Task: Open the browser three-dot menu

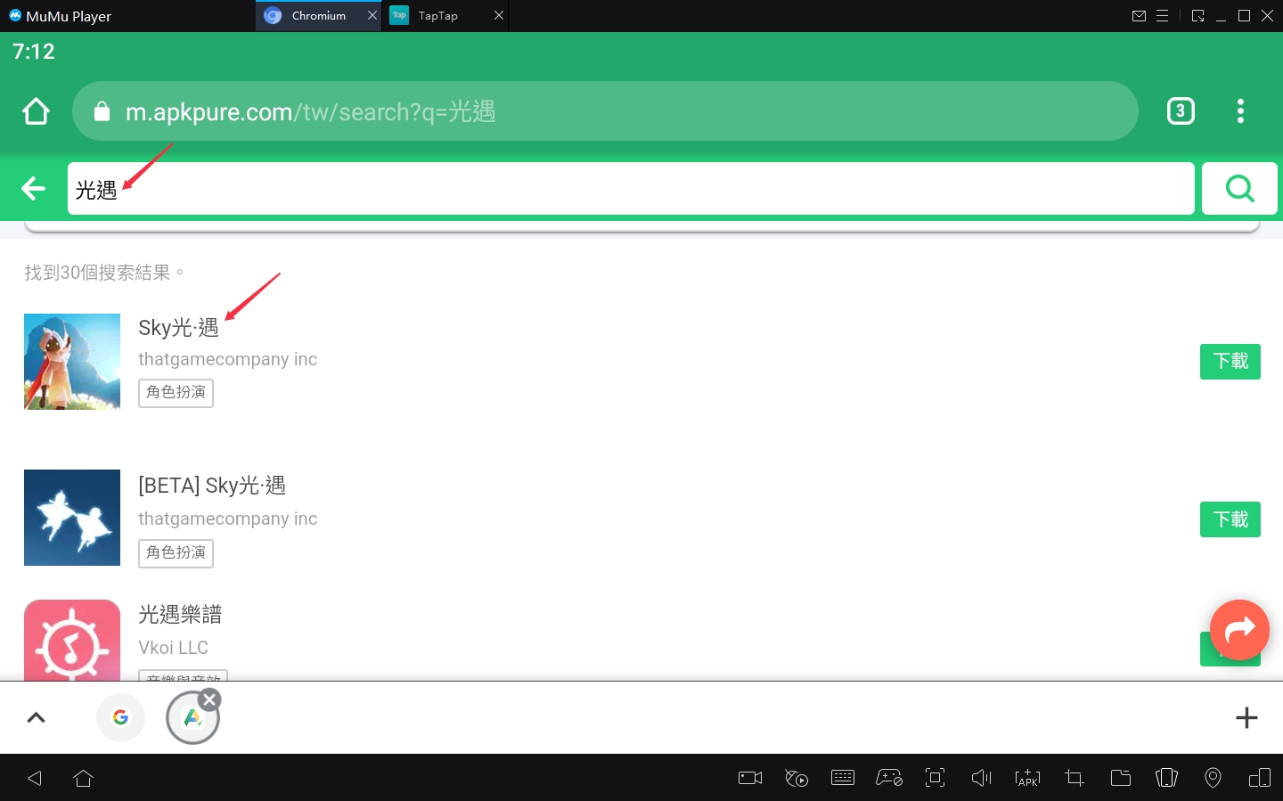Action: (x=1240, y=110)
